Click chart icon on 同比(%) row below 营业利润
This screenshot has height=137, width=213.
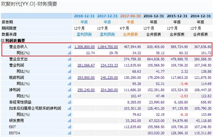coord(70,72)
